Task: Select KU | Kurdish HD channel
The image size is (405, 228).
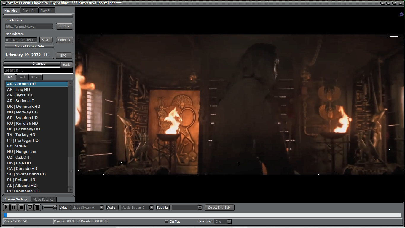Action: point(37,123)
